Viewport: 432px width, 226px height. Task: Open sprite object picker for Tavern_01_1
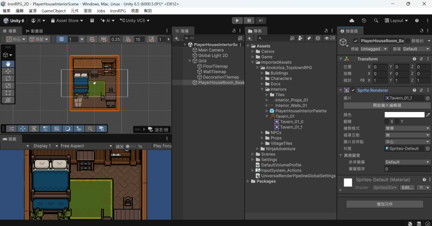click(x=428, y=98)
